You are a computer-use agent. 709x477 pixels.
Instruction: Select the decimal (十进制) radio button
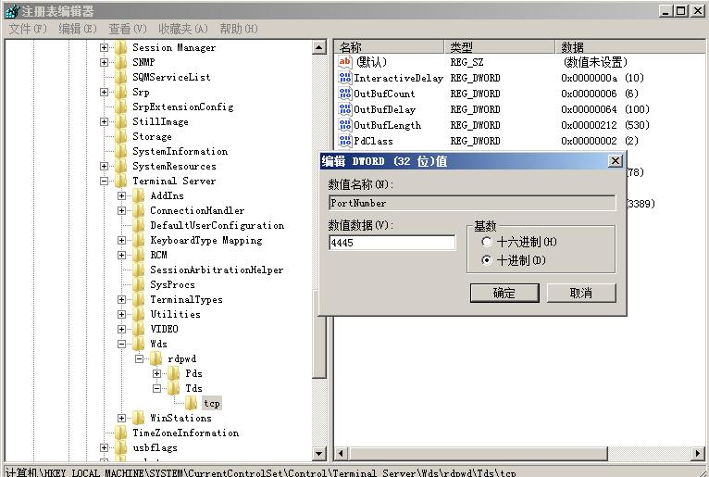(x=487, y=260)
